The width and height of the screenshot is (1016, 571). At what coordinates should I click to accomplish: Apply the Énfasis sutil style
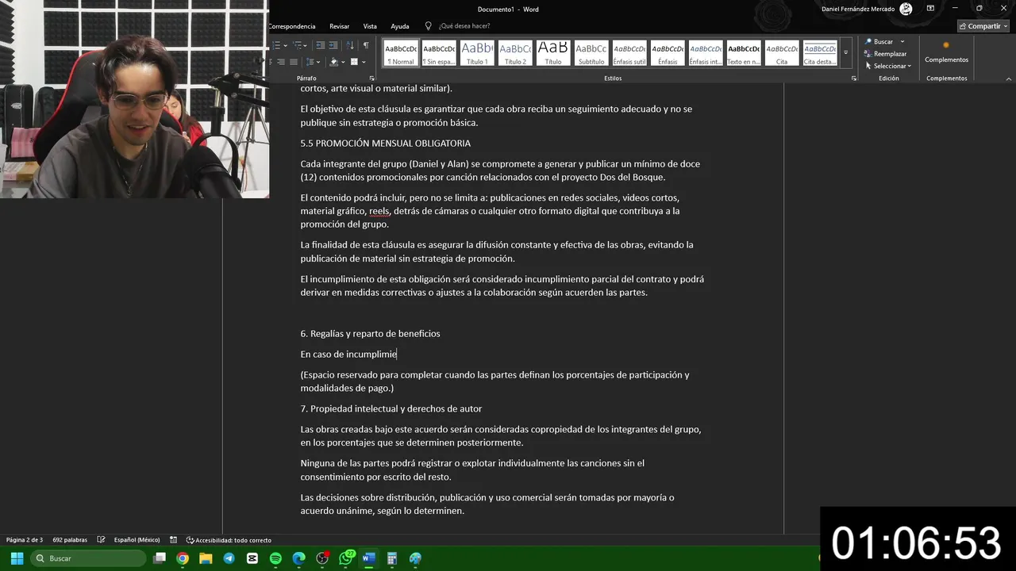pos(629,53)
